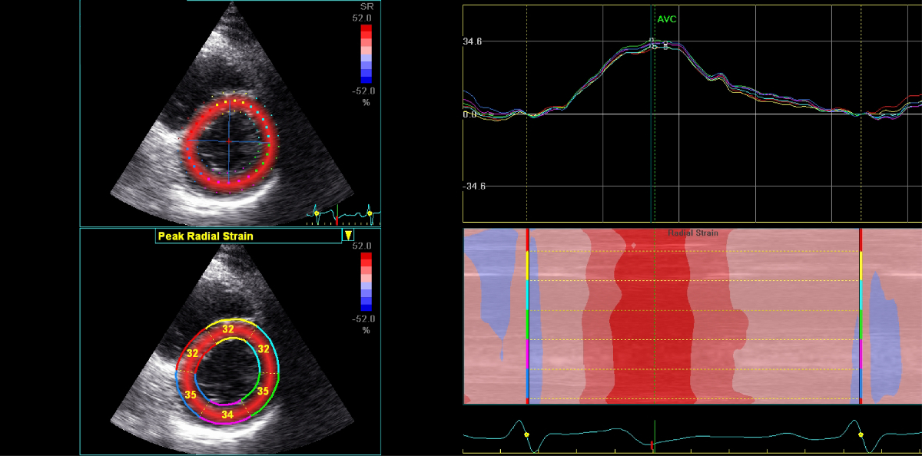Select the magenta bottom segment valued 34
This screenshot has height=456, width=922.
pos(227,415)
